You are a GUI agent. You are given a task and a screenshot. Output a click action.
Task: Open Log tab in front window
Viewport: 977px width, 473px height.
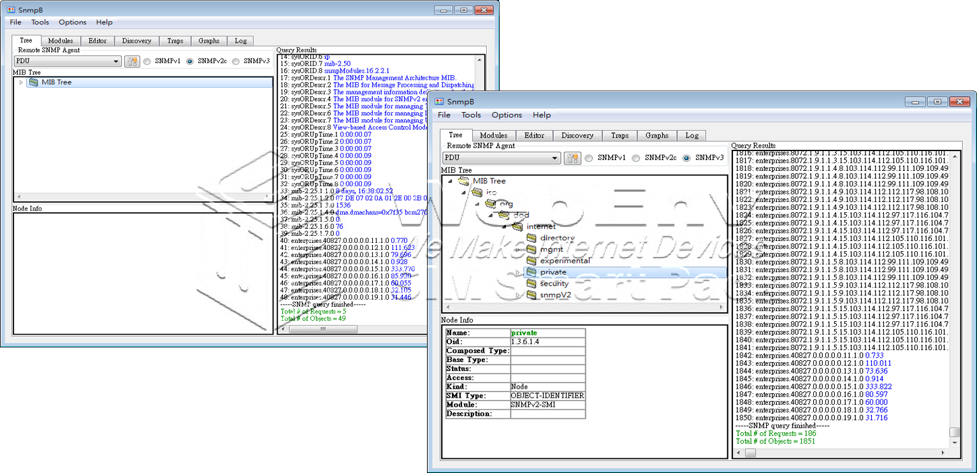[692, 135]
